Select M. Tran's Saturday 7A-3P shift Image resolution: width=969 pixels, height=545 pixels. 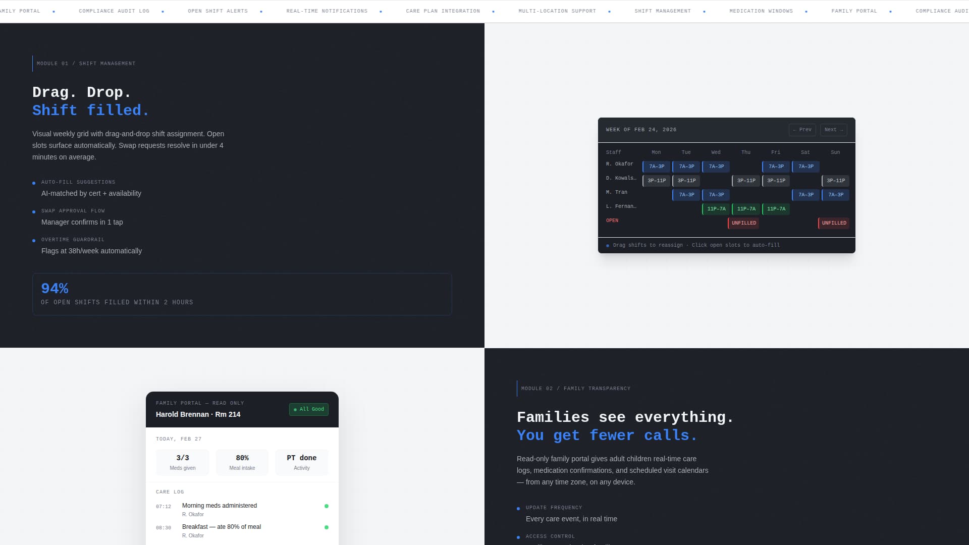click(x=805, y=195)
